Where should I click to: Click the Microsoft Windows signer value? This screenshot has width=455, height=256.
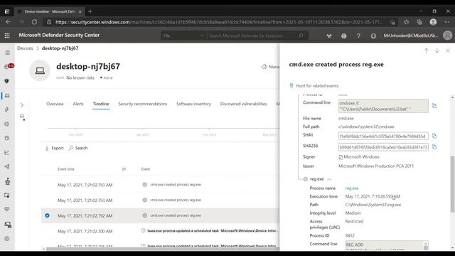(x=362, y=157)
